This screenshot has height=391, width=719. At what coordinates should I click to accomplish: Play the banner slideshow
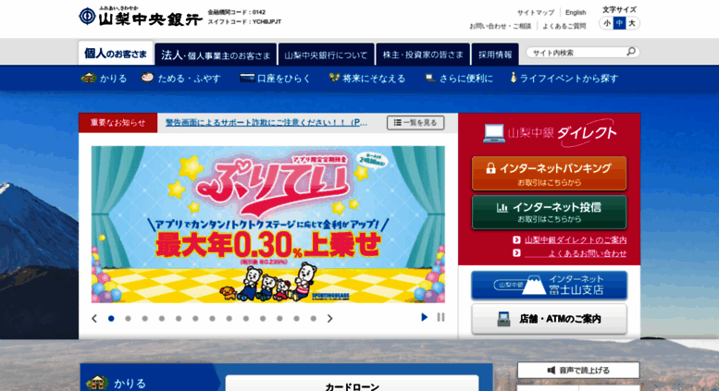click(424, 317)
